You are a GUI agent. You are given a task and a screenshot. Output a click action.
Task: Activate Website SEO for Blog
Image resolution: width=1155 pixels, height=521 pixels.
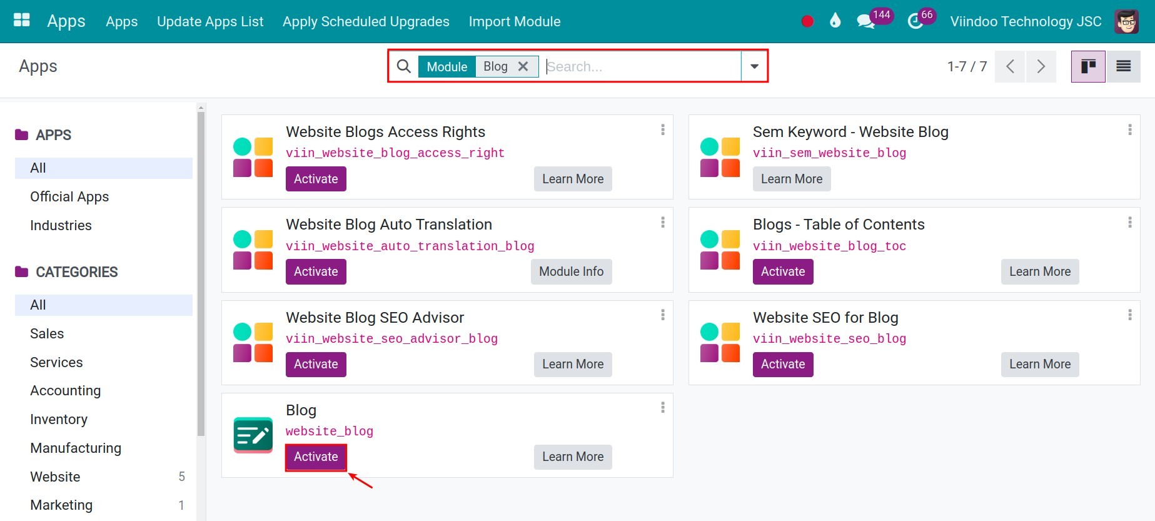point(783,364)
